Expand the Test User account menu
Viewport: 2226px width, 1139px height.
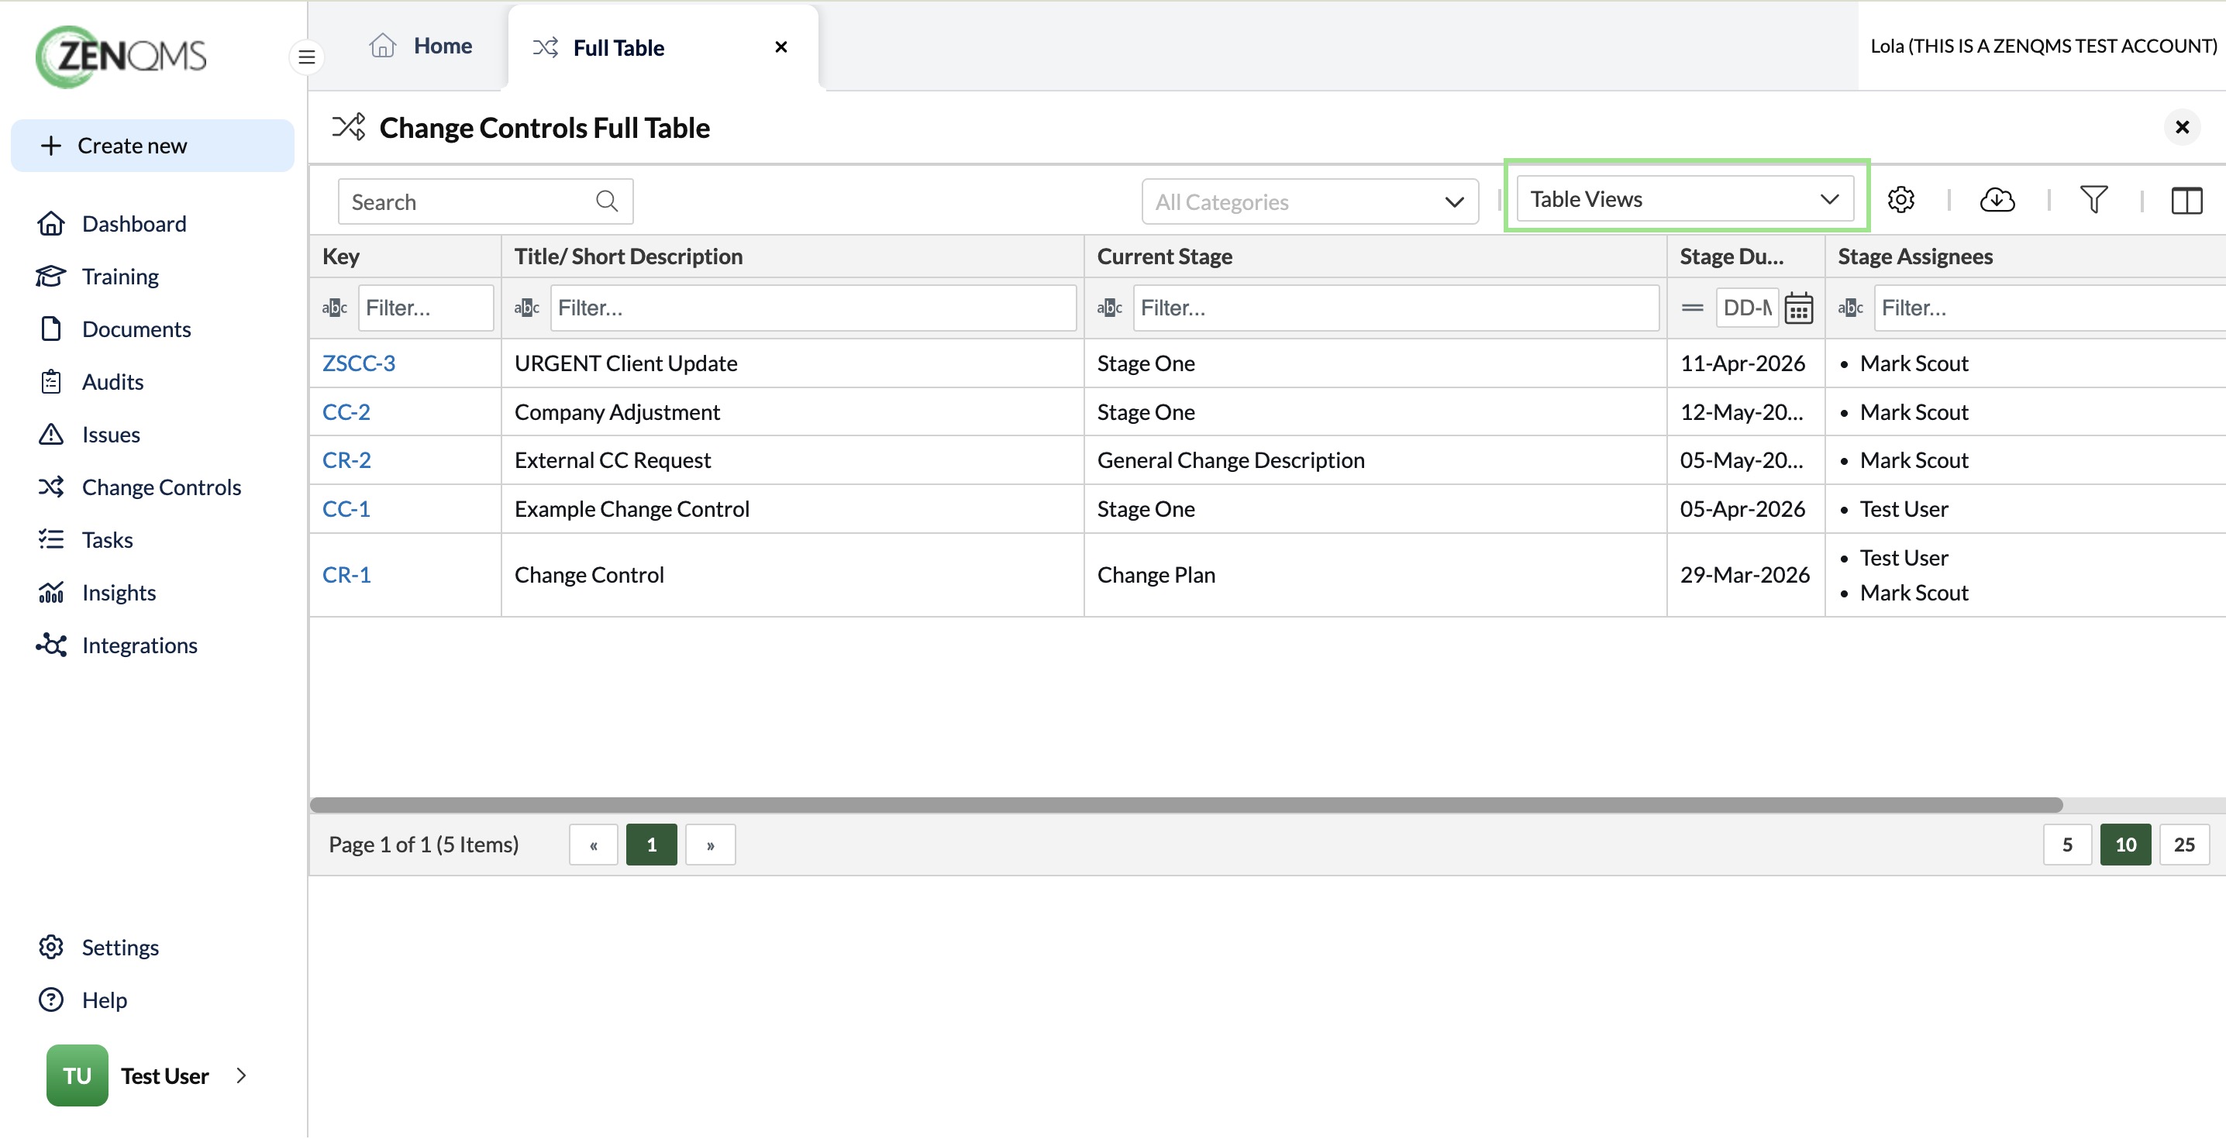[241, 1075]
